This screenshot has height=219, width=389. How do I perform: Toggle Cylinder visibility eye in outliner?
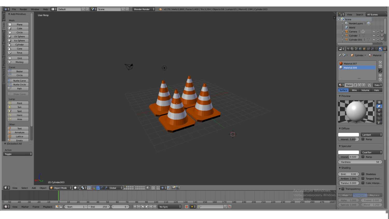point(374,36)
